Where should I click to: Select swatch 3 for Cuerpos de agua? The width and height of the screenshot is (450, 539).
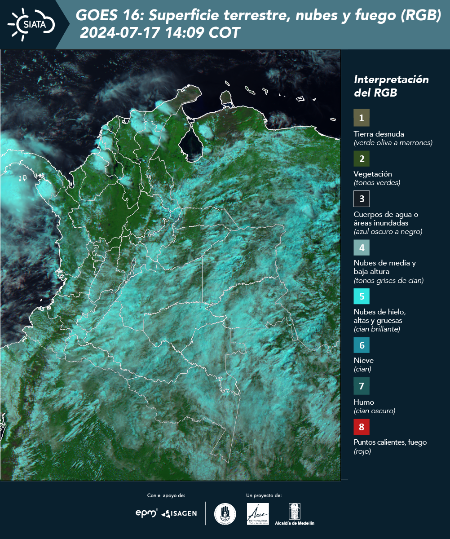click(x=362, y=199)
